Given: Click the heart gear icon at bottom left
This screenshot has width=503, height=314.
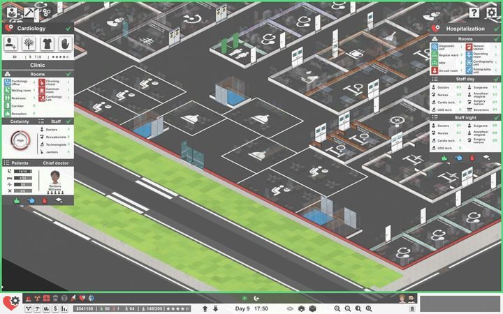Looking at the screenshot, I should pyautogui.click(x=11, y=301).
